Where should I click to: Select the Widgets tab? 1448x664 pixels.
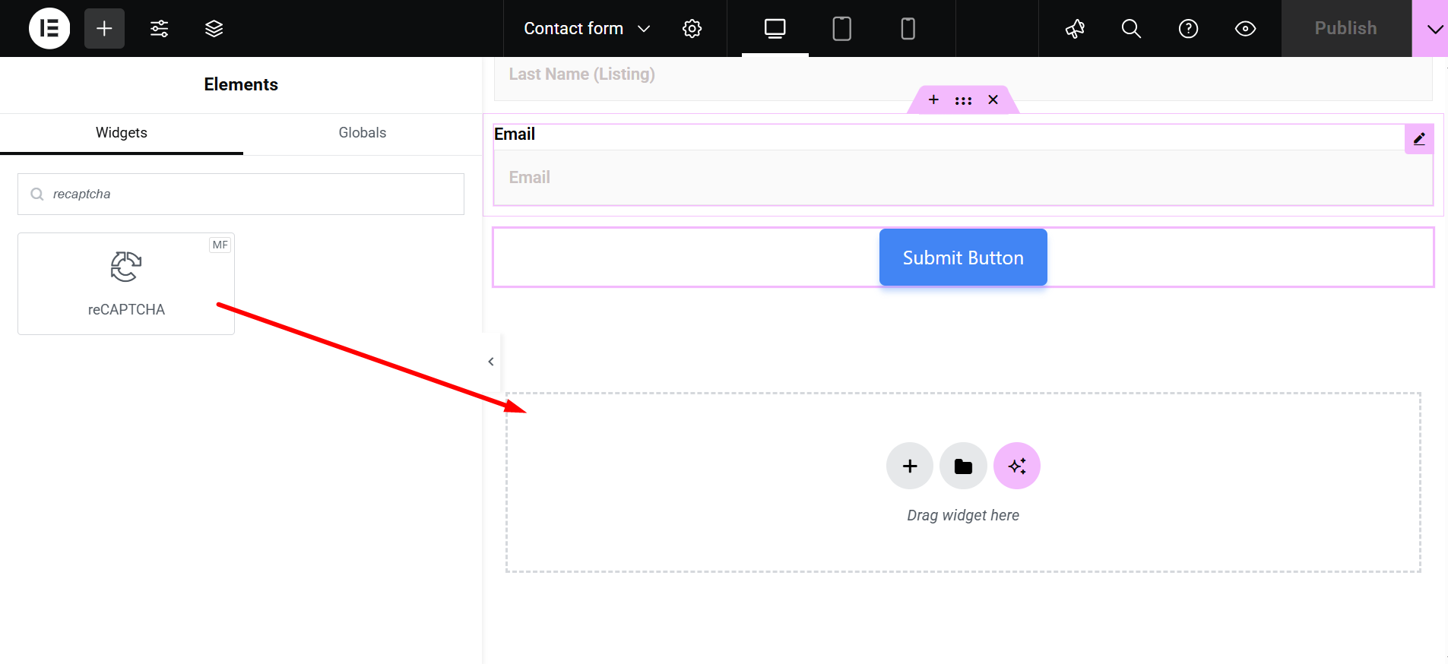[x=122, y=133]
